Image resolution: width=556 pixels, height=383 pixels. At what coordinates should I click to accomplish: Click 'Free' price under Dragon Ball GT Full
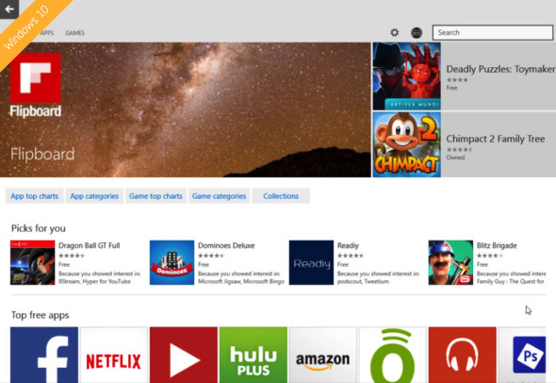pos(64,264)
